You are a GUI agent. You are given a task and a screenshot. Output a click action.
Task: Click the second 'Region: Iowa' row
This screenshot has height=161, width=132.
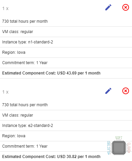coord(66,136)
